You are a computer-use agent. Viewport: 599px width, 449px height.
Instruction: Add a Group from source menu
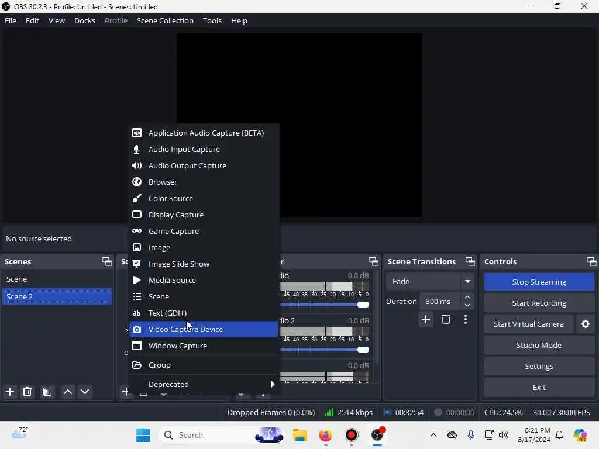click(x=204, y=365)
